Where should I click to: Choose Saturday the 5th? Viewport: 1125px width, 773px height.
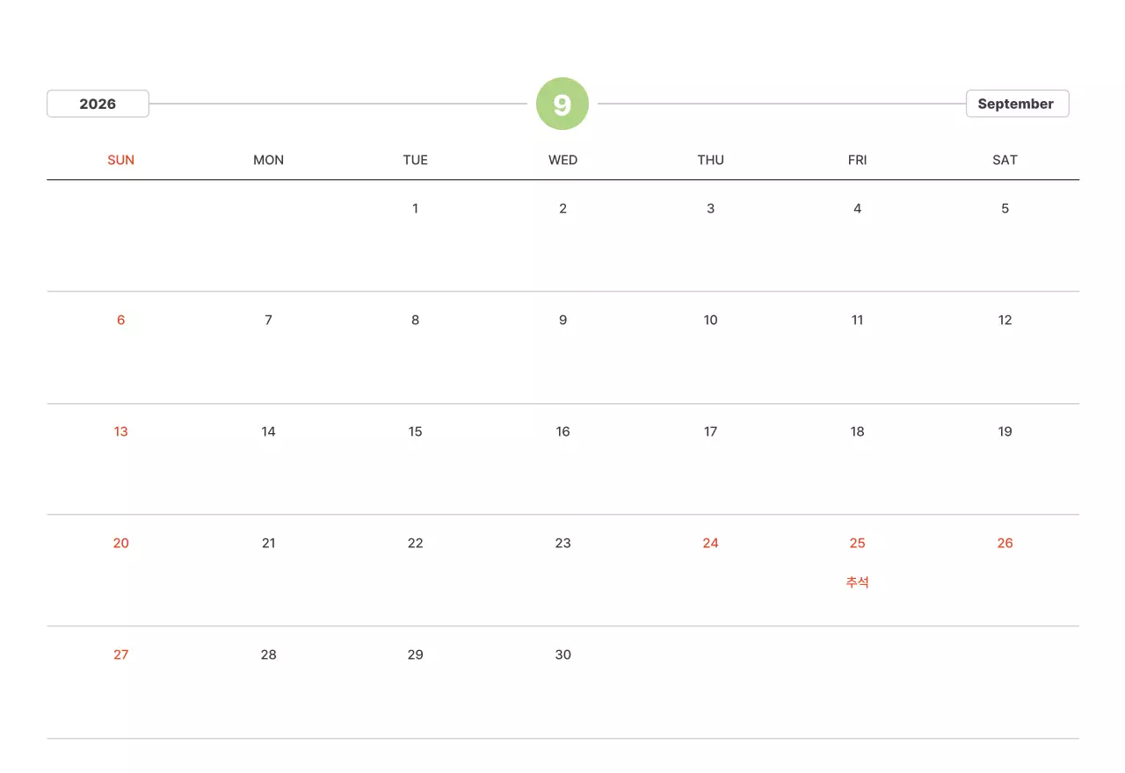point(1005,208)
